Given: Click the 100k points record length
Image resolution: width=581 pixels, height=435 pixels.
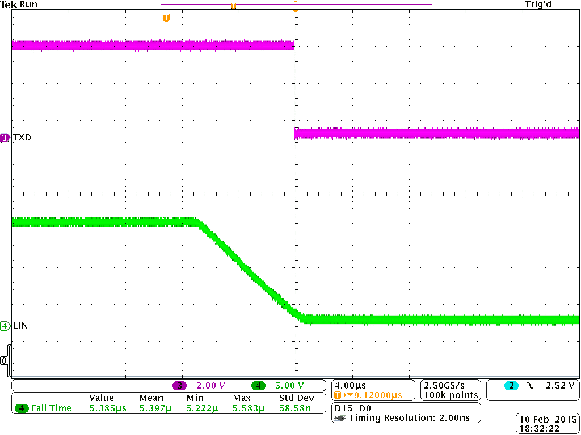Looking at the screenshot, I should click(x=451, y=395).
